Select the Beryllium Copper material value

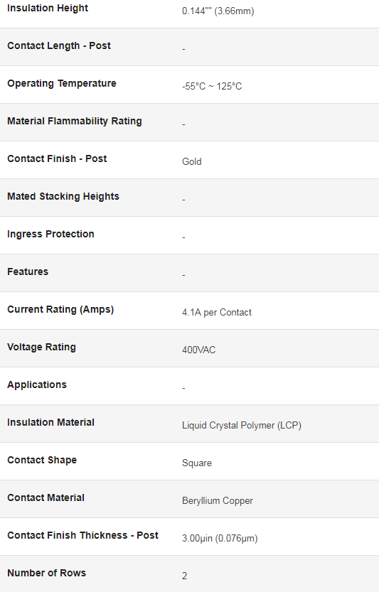coord(218,500)
